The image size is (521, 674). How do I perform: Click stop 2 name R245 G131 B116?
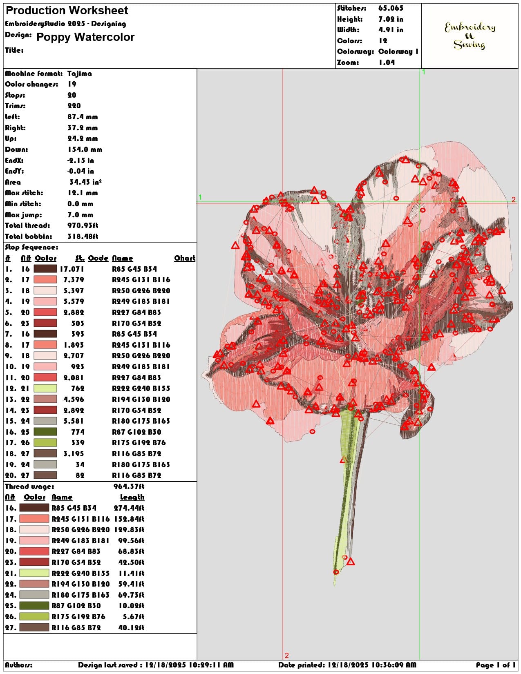141,280
